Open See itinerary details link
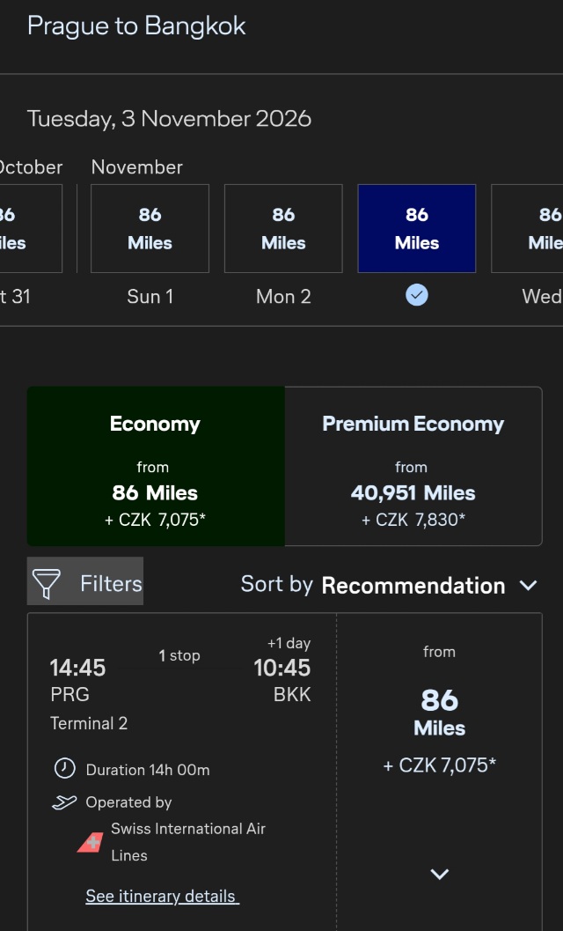Screen dimensions: 563x931 (x=162, y=896)
